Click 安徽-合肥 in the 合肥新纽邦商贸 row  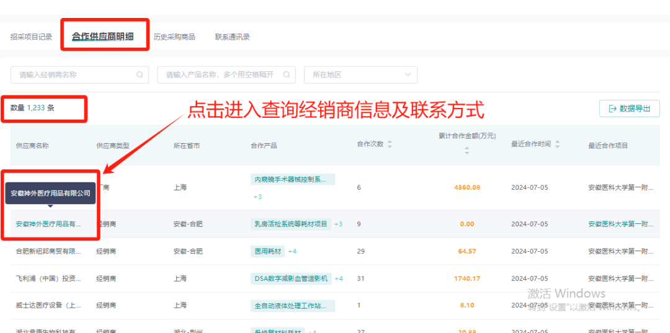click(x=188, y=251)
